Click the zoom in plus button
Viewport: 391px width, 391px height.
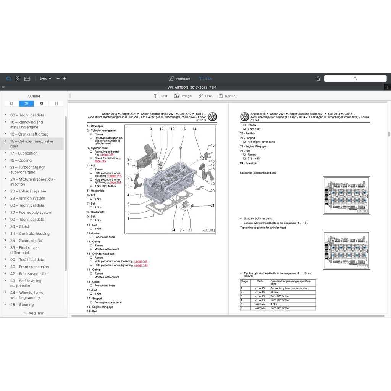pyautogui.click(x=64, y=78)
